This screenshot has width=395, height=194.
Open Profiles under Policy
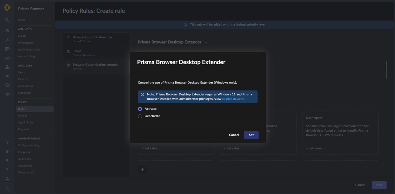click(23, 116)
